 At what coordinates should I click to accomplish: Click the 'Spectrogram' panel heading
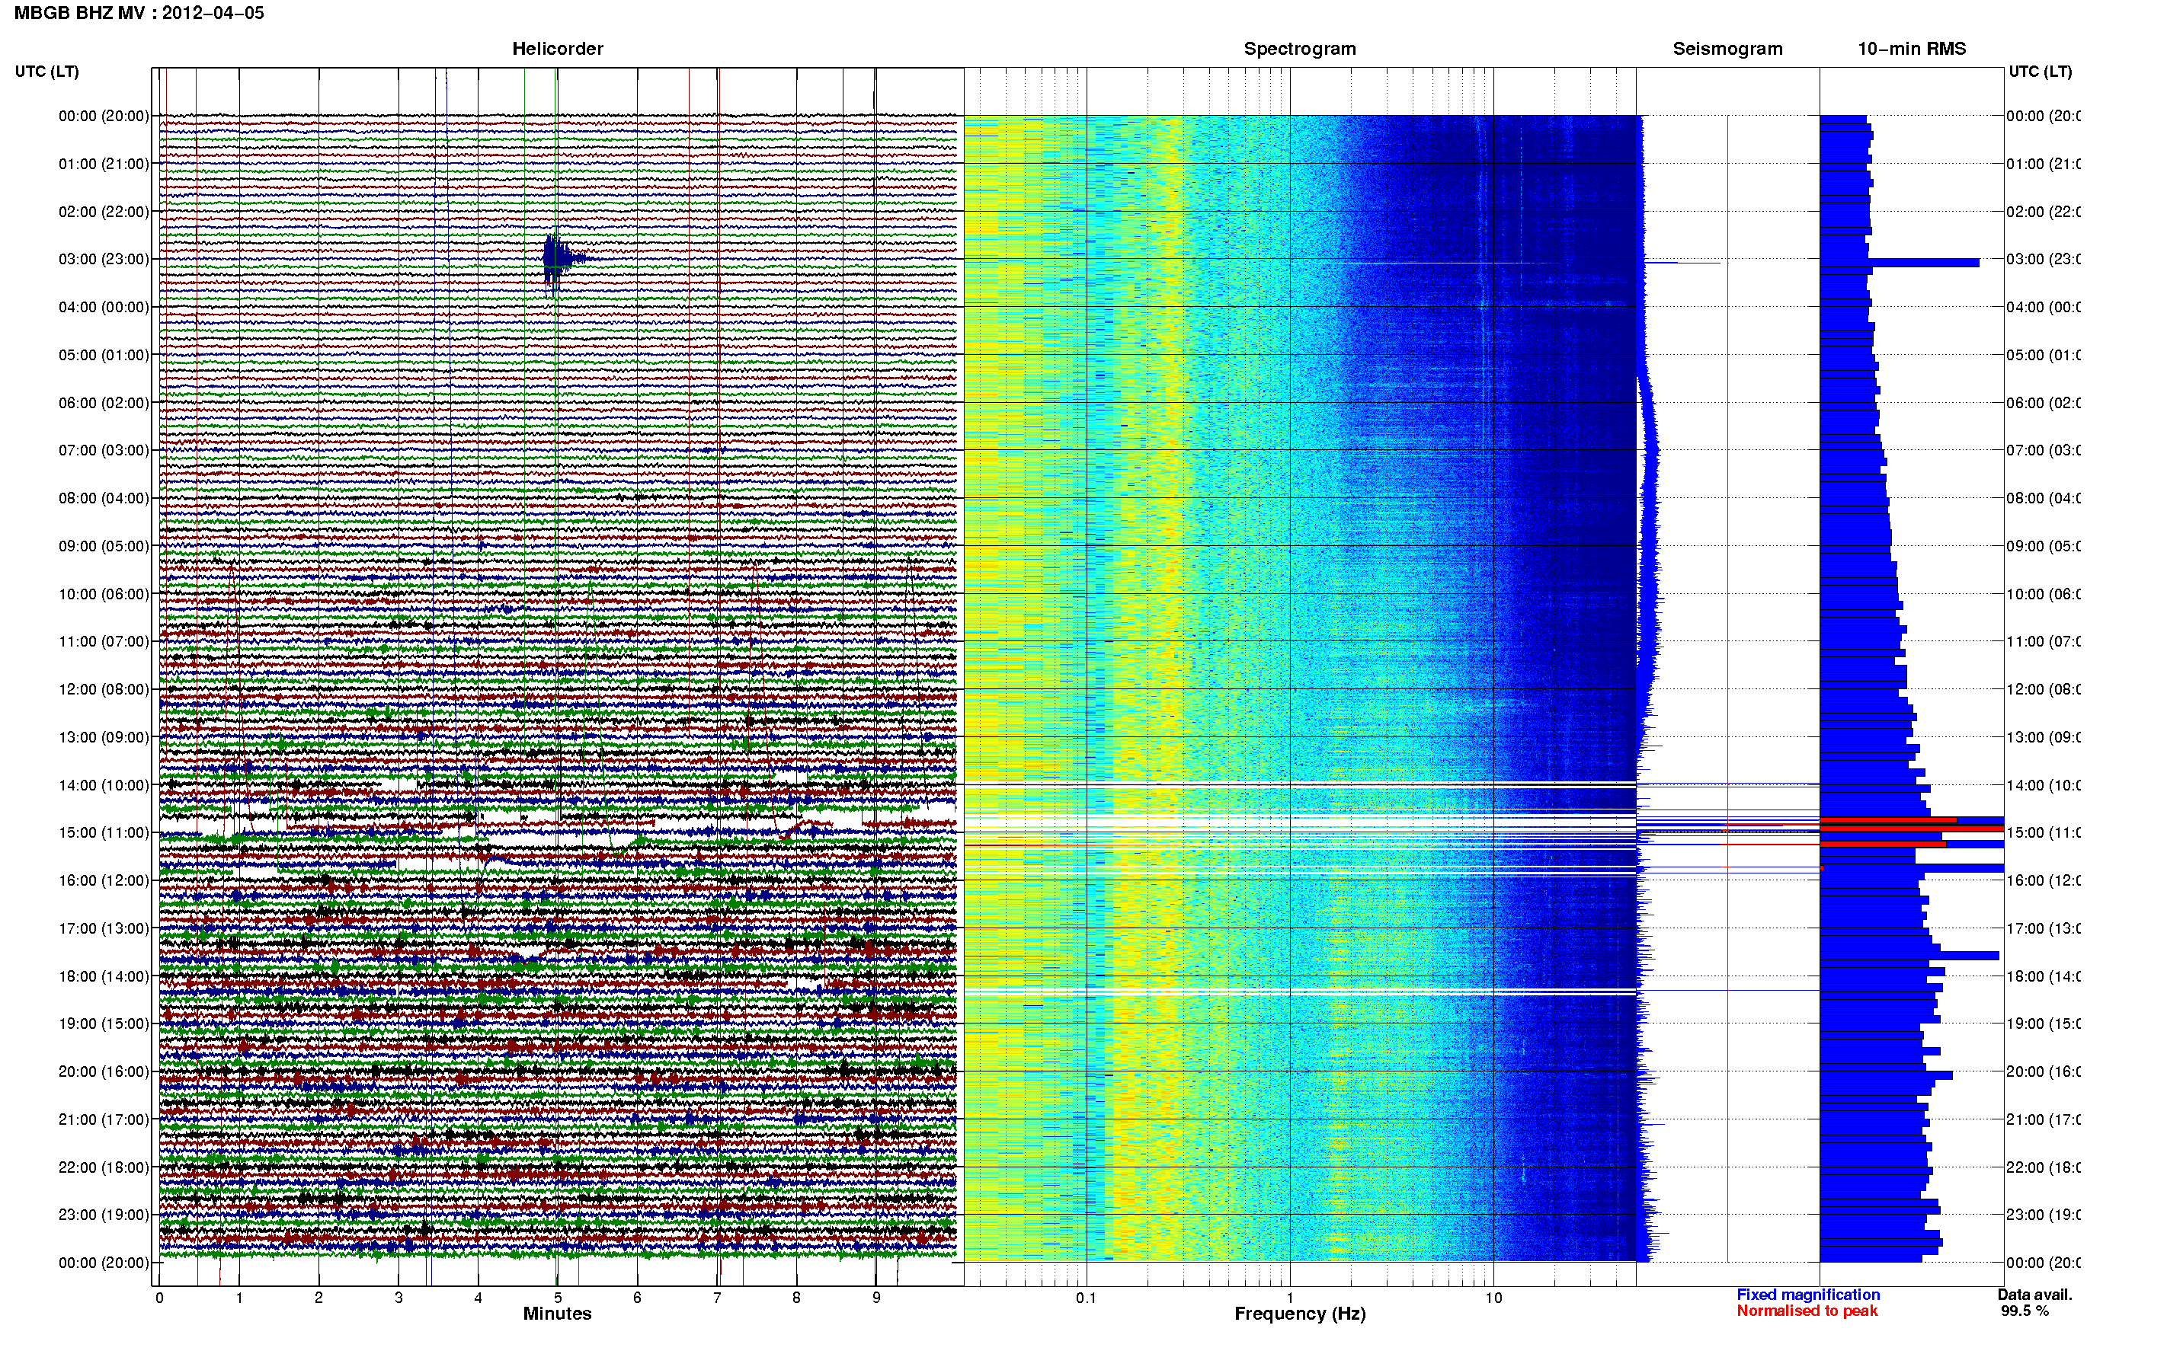(1300, 49)
